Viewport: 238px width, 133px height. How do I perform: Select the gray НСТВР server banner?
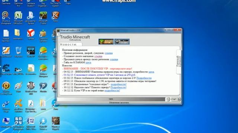click(122, 41)
